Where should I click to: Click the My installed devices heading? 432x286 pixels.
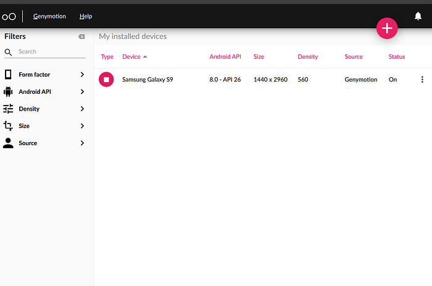133,36
